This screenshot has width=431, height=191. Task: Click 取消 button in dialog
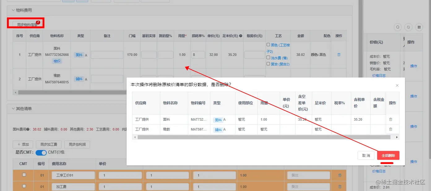(x=366, y=156)
